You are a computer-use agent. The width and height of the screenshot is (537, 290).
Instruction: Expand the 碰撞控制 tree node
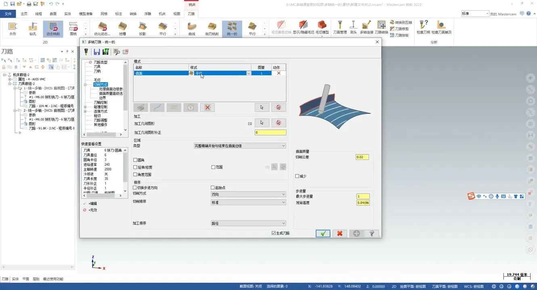coord(85,107)
